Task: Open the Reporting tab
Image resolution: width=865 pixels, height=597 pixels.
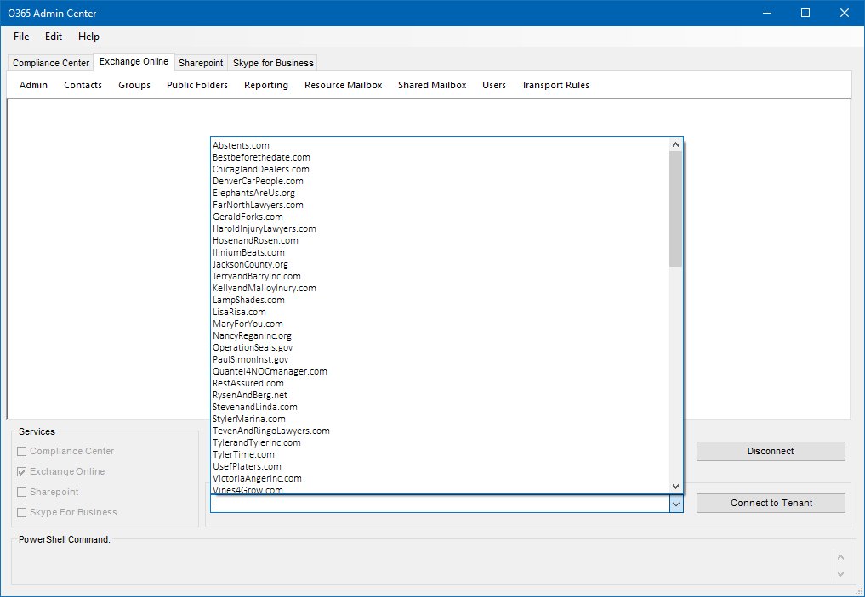Action: point(265,85)
